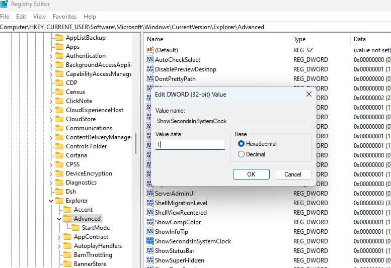The width and height of the screenshot is (391, 268).
Task: Expand the AppContract key
Action: point(59,237)
